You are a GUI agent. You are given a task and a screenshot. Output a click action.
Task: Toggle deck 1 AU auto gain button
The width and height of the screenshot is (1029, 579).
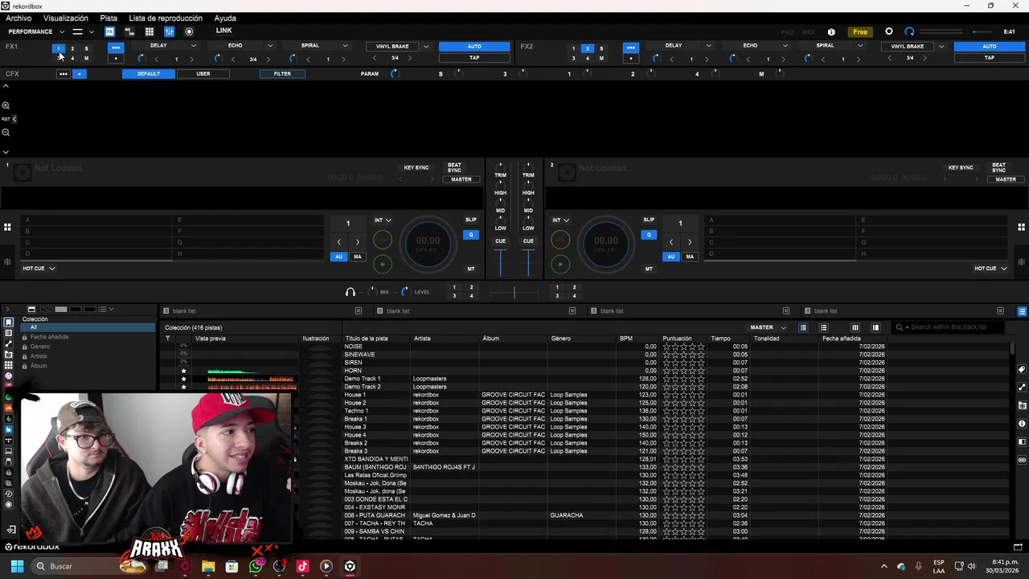pos(338,257)
